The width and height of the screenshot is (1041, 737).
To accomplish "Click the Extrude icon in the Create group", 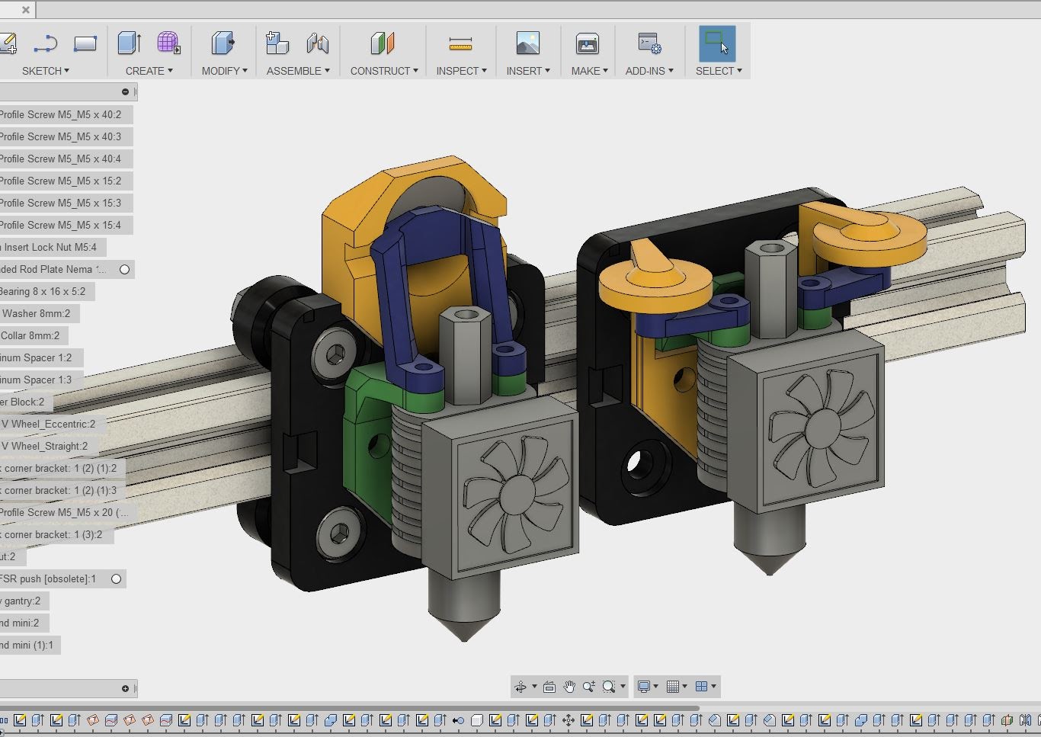I will (130, 43).
